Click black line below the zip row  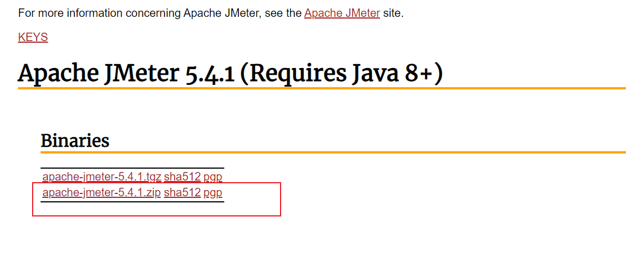tap(132, 202)
